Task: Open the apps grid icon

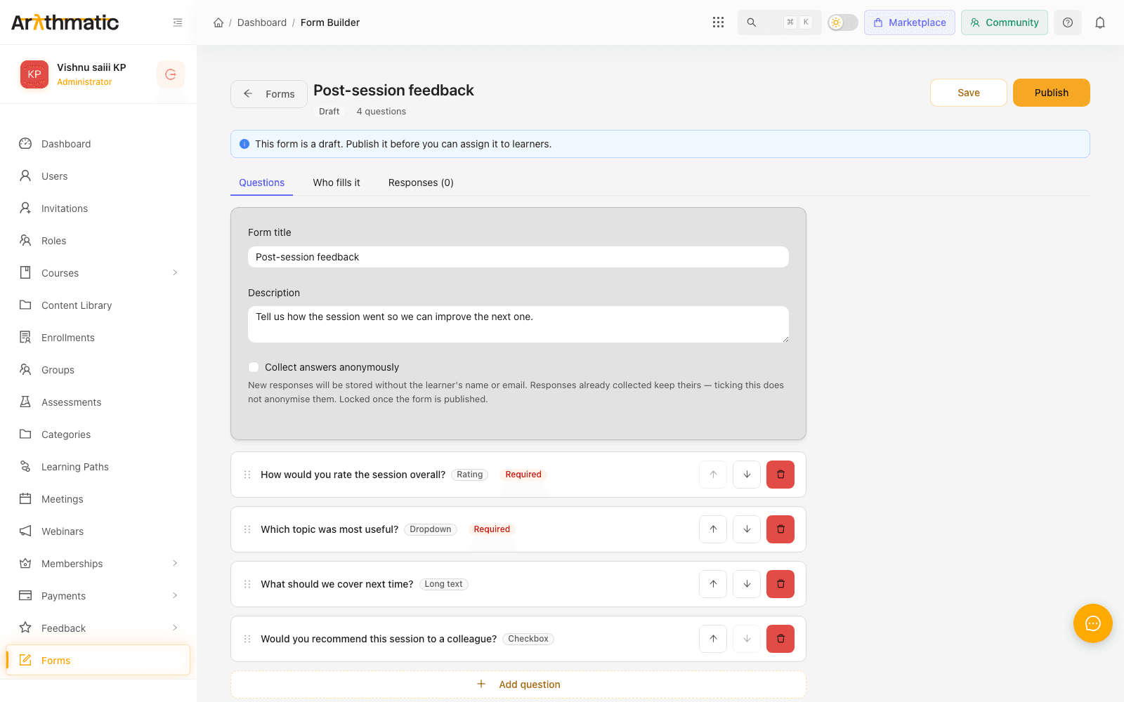Action: pyautogui.click(x=718, y=22)
